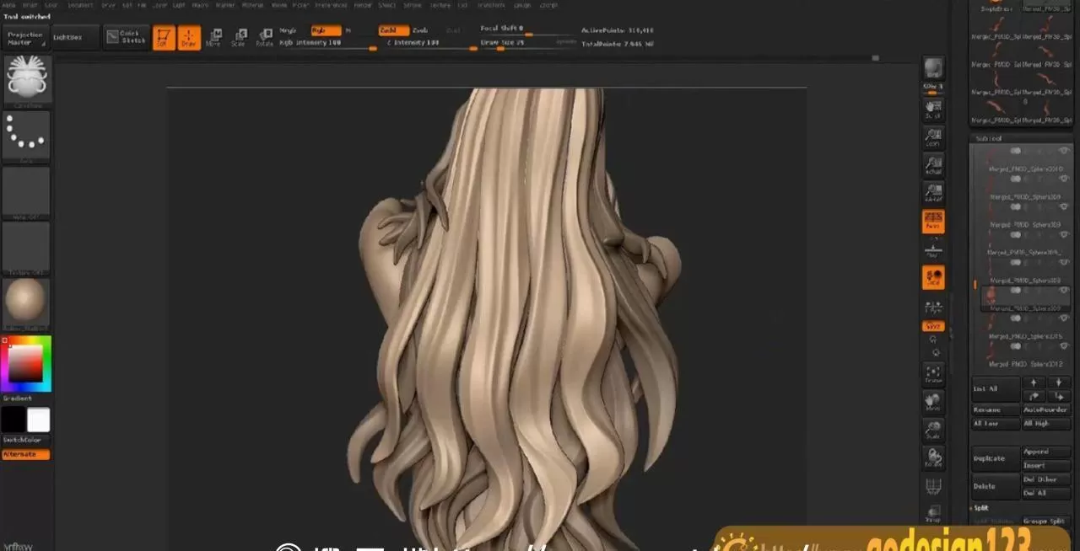
Task: Click the AutoReorder button
Action: (x=1046, y=409)
